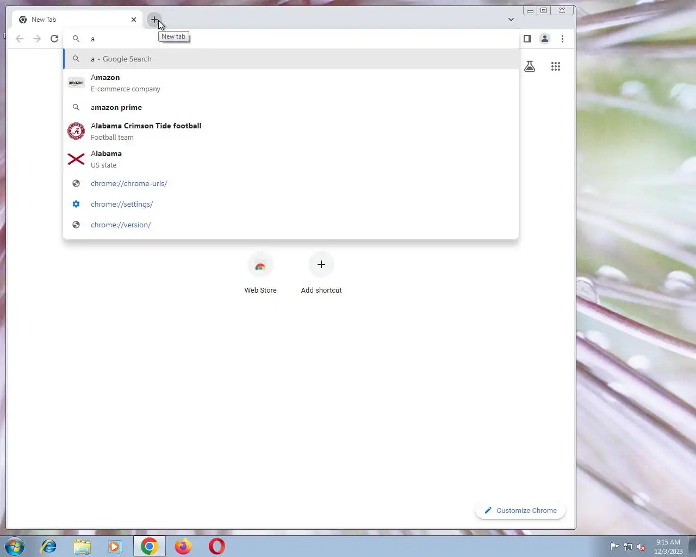This screenshot has width=696, height=557.
Task: Click the Amazon logo icon
Action: [x=76, y=83]
